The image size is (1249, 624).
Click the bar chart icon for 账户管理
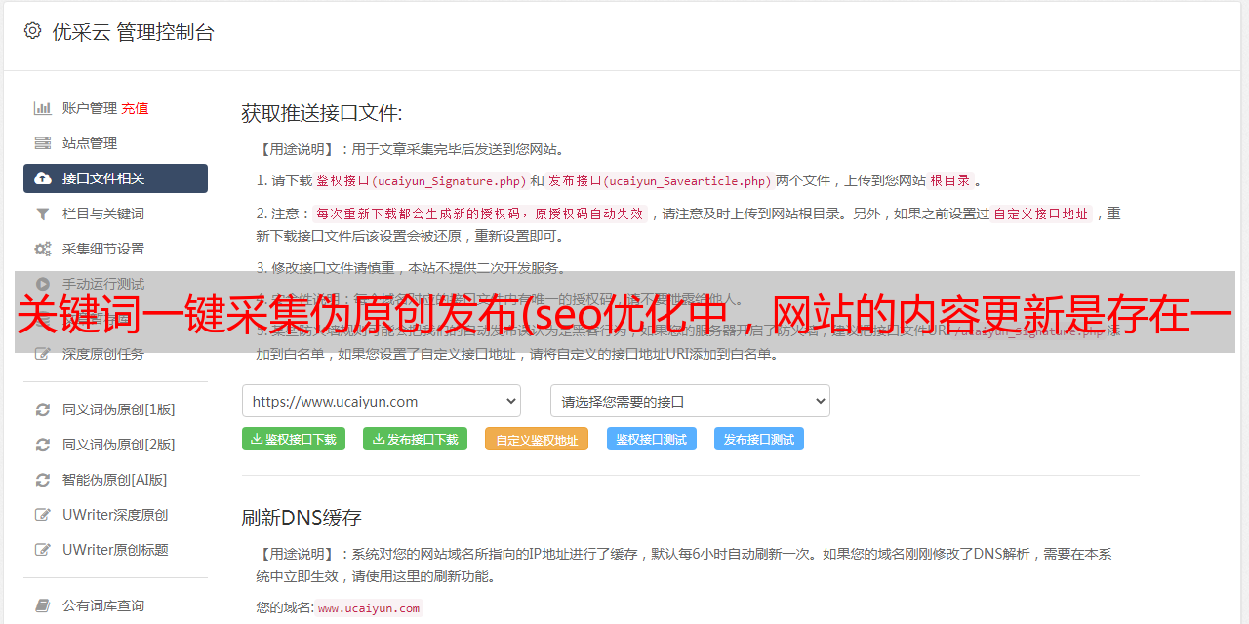pyautogui.click(x=43, y=108)
